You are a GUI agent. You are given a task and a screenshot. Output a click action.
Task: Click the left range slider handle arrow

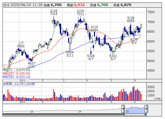tap(123, 109)
